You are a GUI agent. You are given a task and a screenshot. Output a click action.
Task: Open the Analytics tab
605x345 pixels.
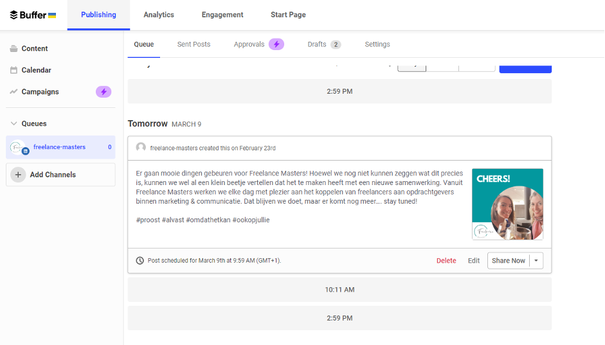(159, 15)
